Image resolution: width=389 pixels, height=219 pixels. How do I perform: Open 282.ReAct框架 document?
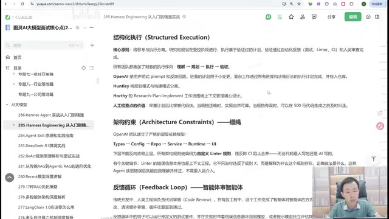pos(49,156)
